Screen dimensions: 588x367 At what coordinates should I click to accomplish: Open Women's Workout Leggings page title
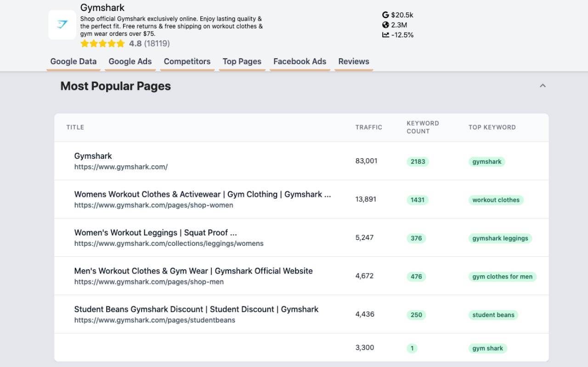point(156,233)
